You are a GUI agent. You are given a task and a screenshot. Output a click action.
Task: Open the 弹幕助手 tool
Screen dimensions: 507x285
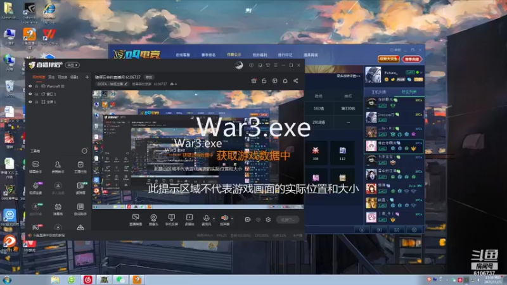point(35,167)
